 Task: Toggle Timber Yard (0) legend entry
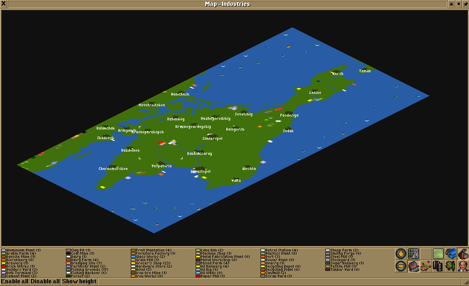343,270
